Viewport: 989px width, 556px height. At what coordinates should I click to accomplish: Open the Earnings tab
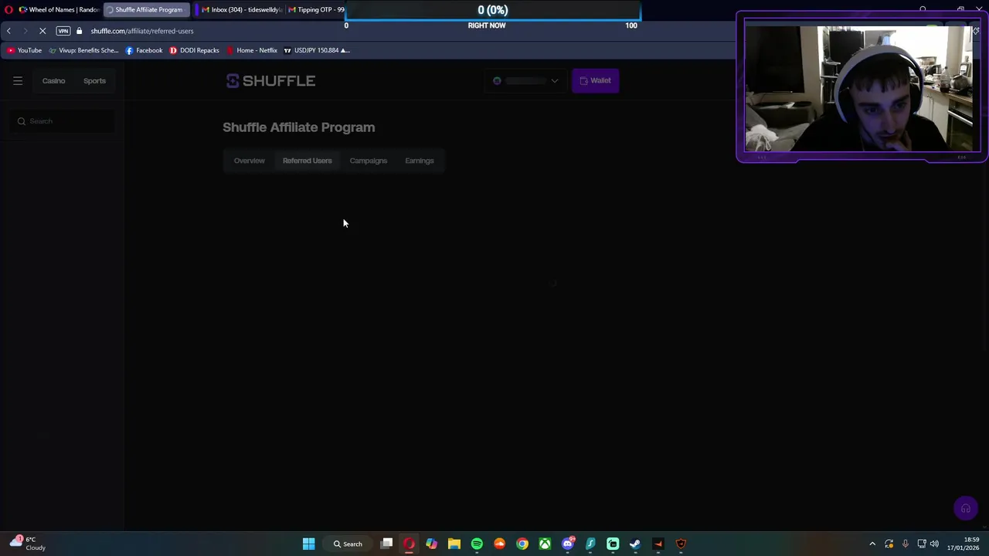coord(419,161)
